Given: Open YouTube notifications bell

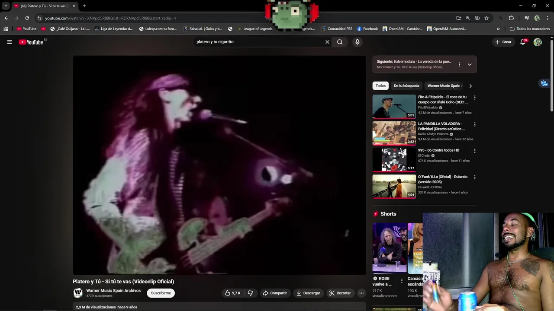Looking at the screenshot, I should [x=523, y=42].
